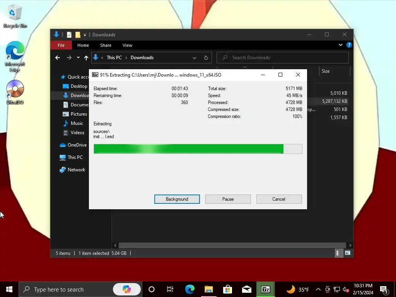Select Music in navigation pane
Viewport: 396px width, 297px height.
click(73, 123)
